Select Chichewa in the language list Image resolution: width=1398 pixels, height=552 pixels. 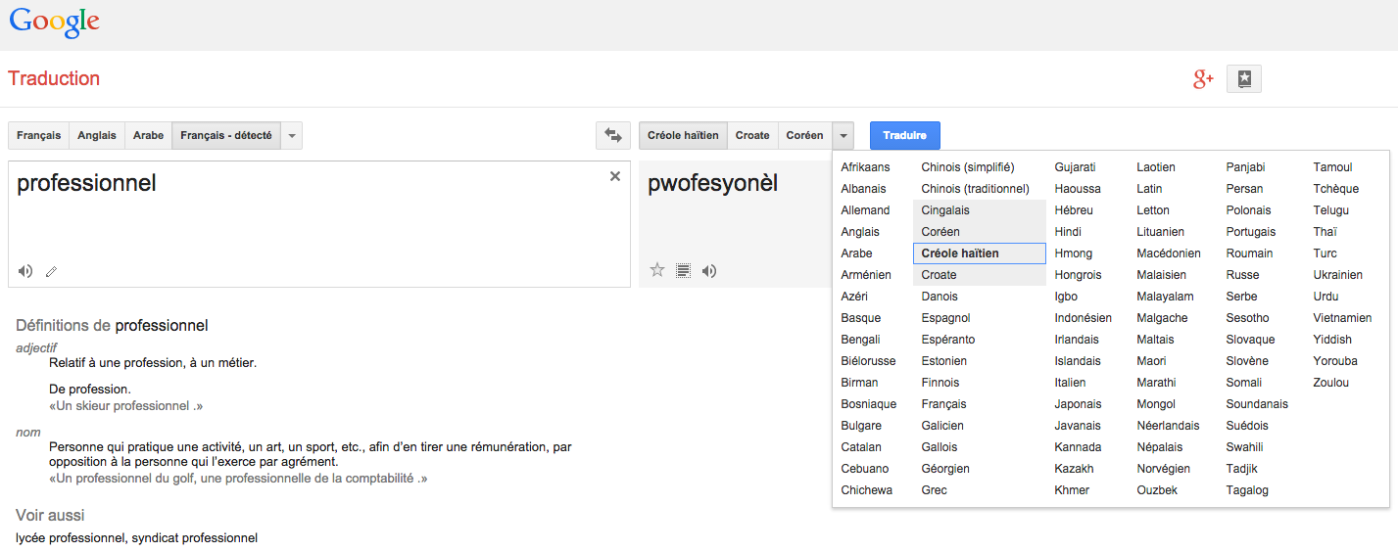pyautogui.click(x=866, y=490)
